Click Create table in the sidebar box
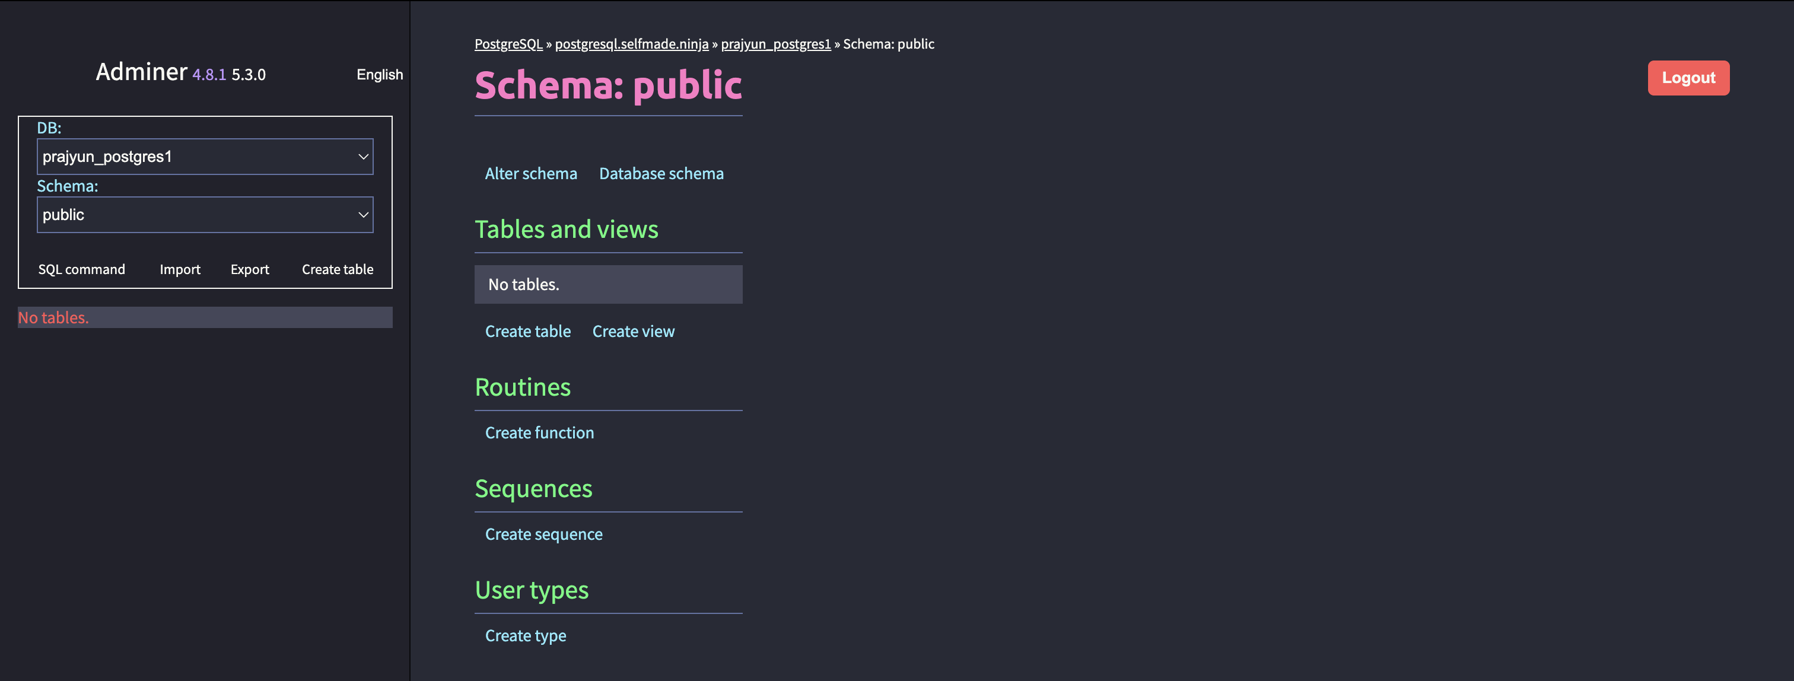The width and height of the screenshot is (1794, 681). click(x=337, y=269)
